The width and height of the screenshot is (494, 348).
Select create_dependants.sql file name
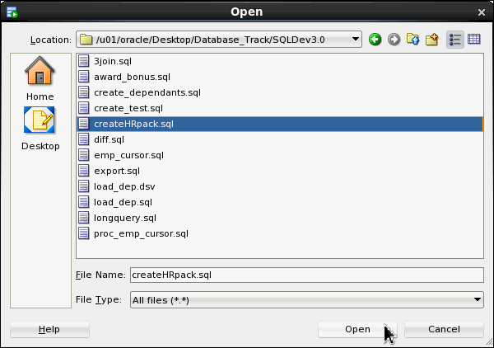point(147,92)
